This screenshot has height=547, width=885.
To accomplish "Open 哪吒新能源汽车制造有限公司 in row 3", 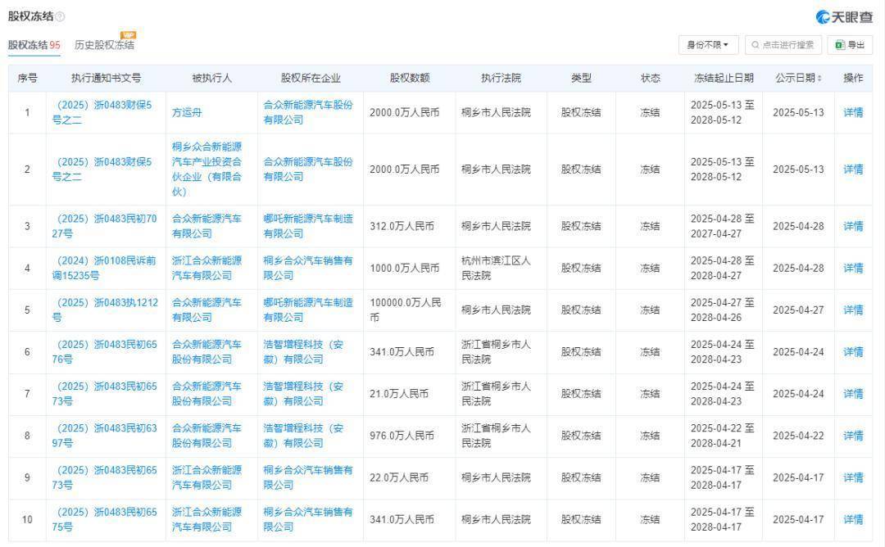I will (308, 226).
